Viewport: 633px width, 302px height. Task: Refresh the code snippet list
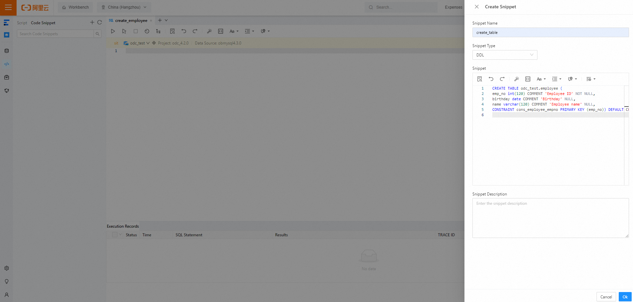(100, 23)
